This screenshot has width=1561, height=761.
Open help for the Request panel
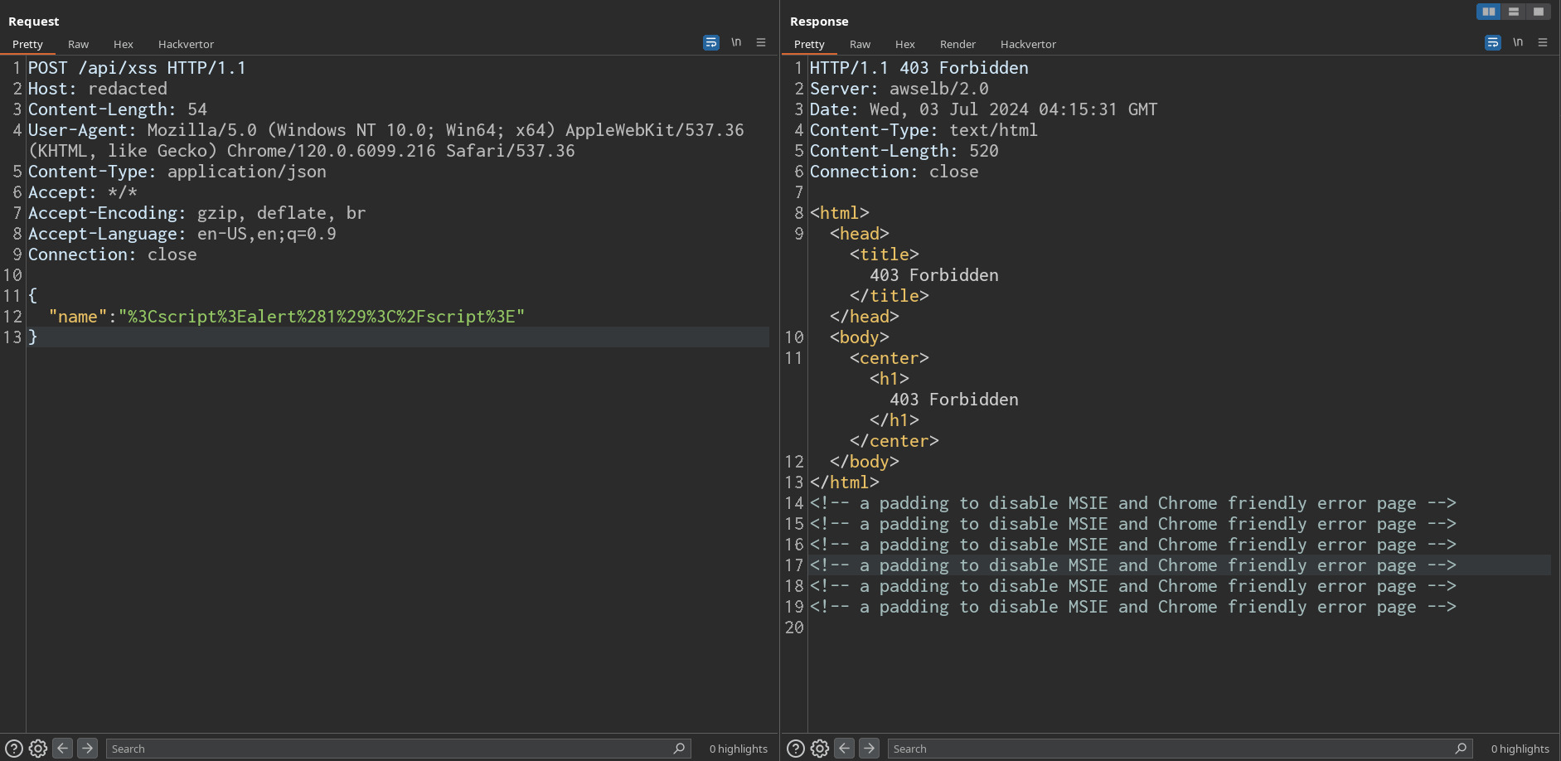14,749
